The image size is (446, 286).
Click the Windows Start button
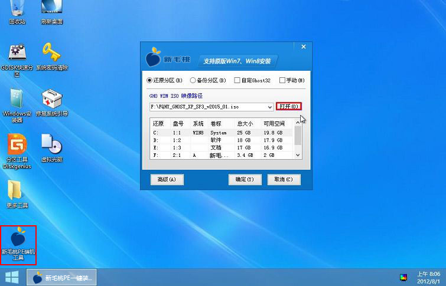(x=12, y=277)
